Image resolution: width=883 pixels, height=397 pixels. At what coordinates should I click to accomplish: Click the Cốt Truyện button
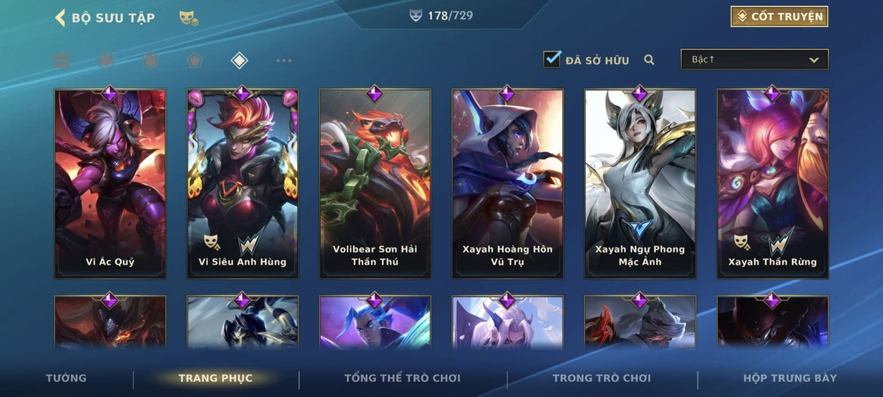coord(780,17)
